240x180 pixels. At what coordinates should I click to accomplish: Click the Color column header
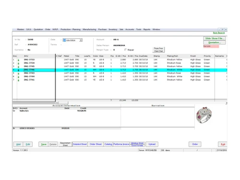[96, 56]
